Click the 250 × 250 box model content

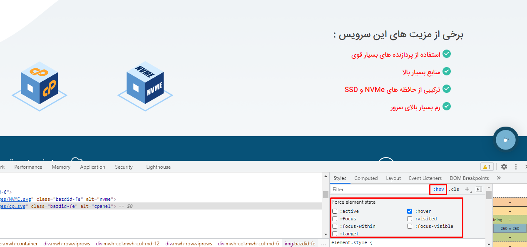[510, 228]
